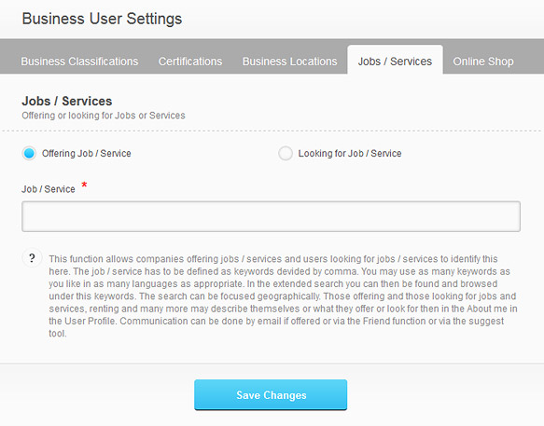544x426 pixels.
Task: Open the Online Shop tab
Action: pyautogui.click(x=483, y=62)
